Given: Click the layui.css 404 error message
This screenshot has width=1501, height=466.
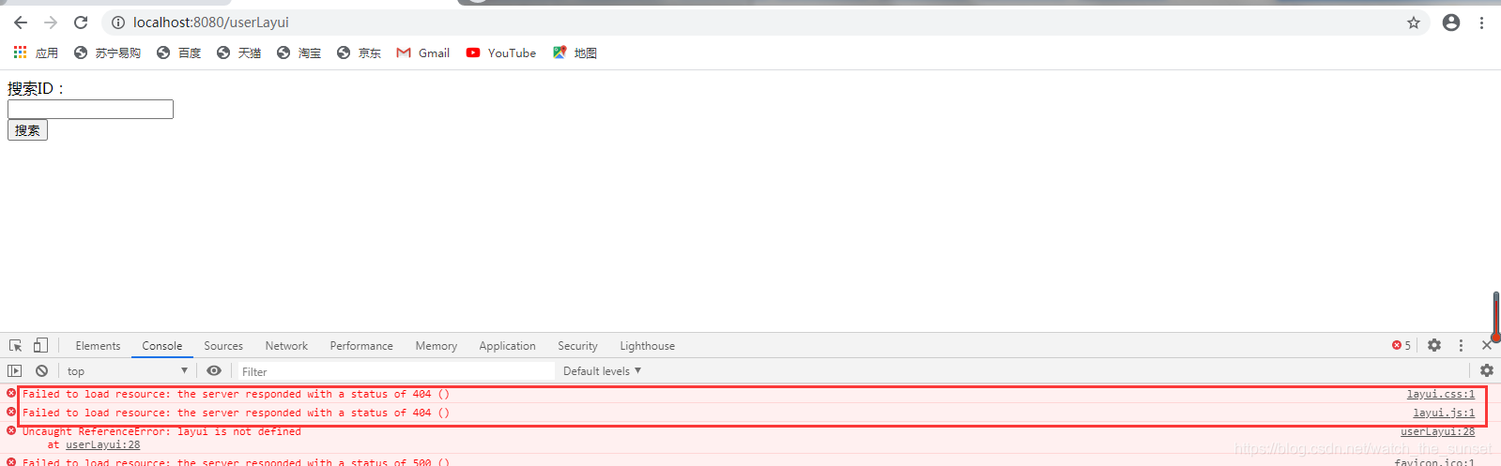Looking at the screenshot, I should (236, 395).
